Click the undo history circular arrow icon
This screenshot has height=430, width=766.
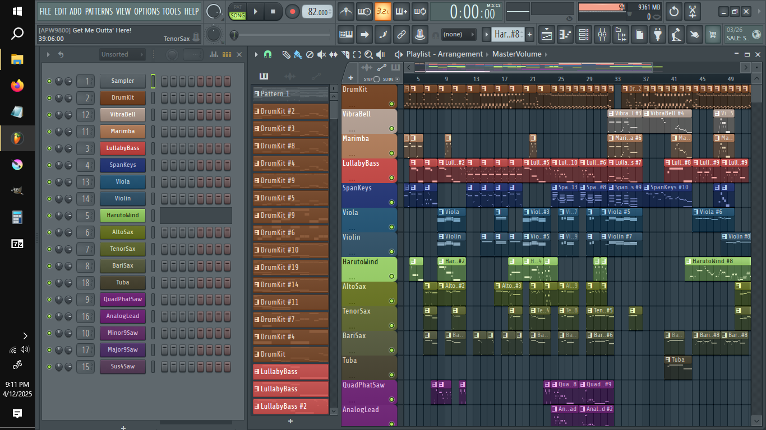[675, 11]
